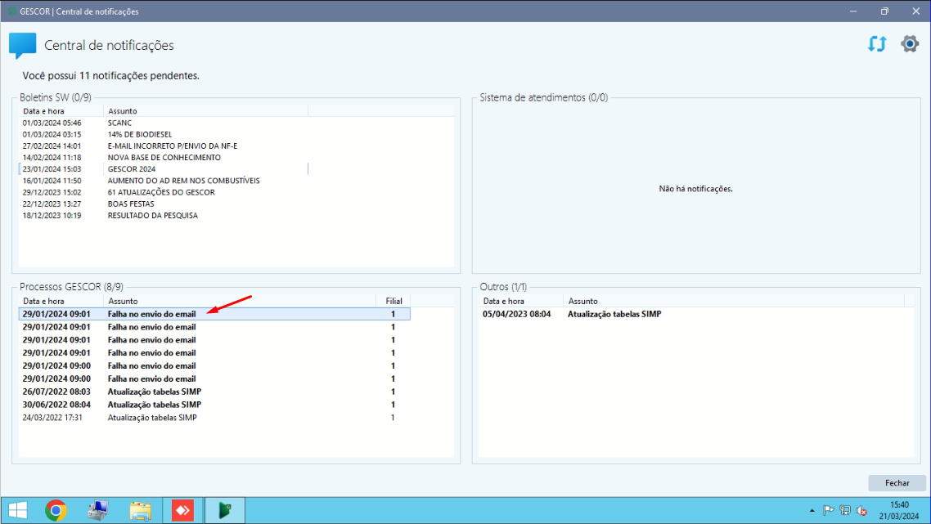Restore down the GESCOR window
Viewport: 931px width, 524px height.
(x=884, y=11)
